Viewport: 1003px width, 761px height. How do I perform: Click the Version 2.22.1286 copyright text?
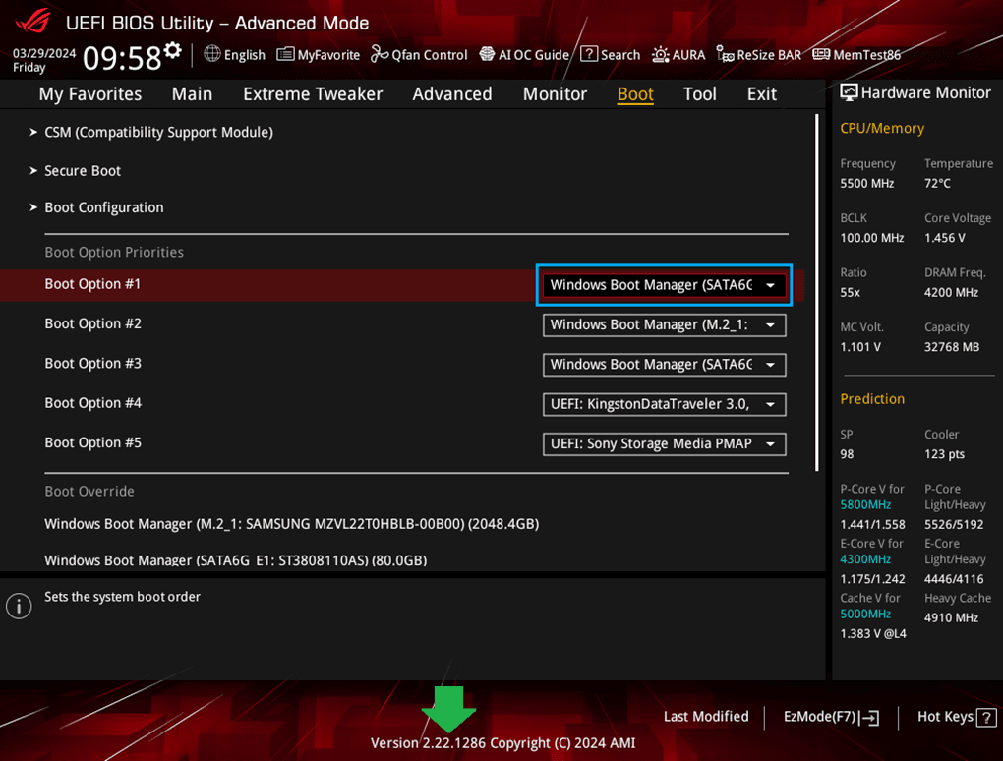(502, 743)
